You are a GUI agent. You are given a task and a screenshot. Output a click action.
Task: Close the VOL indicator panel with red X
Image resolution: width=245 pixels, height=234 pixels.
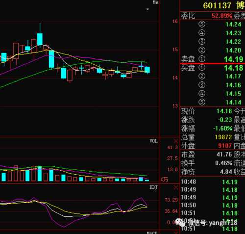[176, 141]
